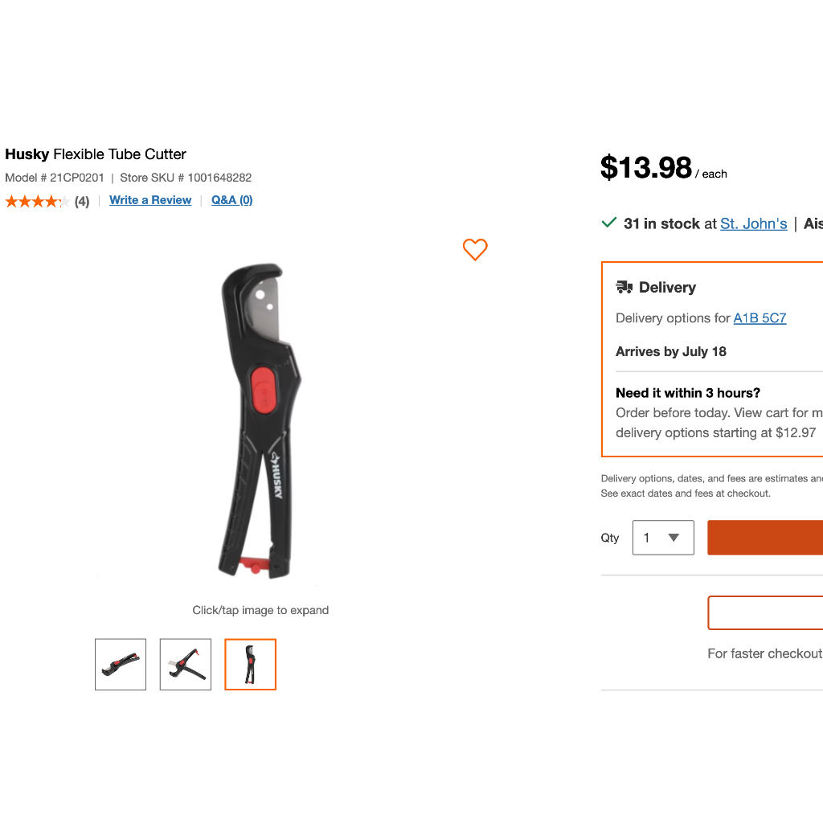The image size is (823, 823).
Task: Click the "Click/tap image to expand" caption
Action: (x=260, y=610)
